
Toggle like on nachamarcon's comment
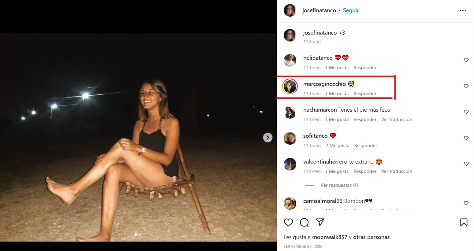click(x=466, y=112)
